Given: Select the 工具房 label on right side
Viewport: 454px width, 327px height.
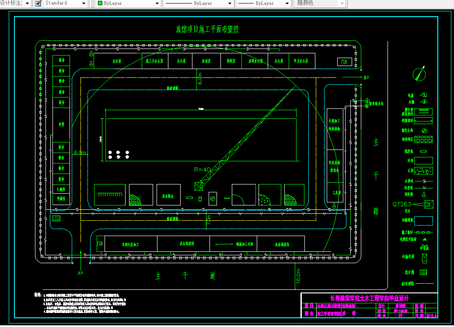Looking at the screenshot, I should pyautogui.click(x=336, y=193).
